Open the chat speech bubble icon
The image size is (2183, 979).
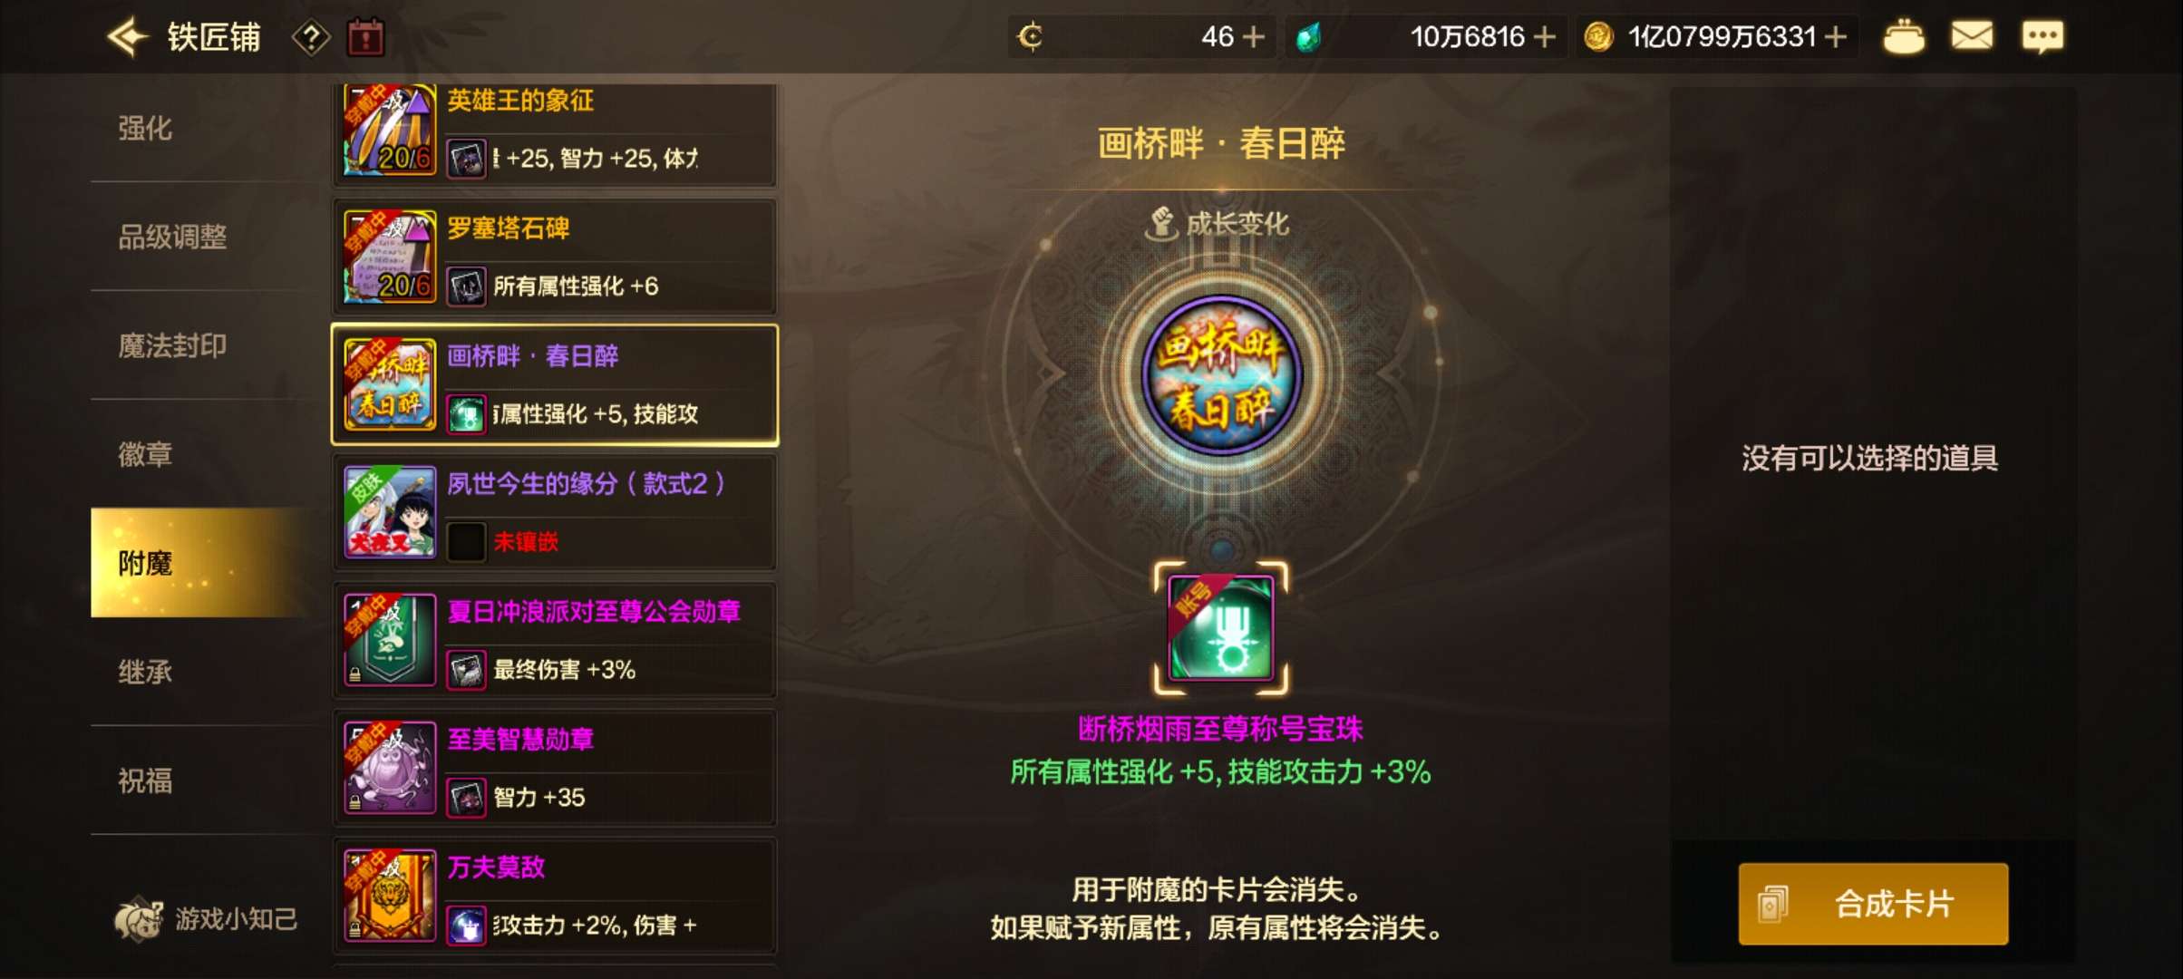[x=2042, y=36]
